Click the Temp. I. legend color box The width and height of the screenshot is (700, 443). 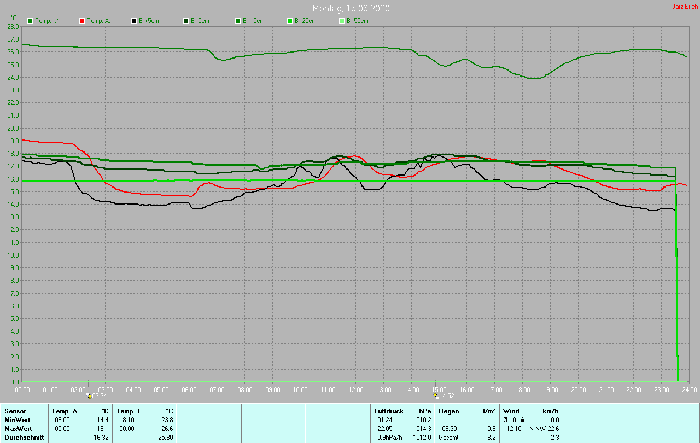tap(30, 21)
